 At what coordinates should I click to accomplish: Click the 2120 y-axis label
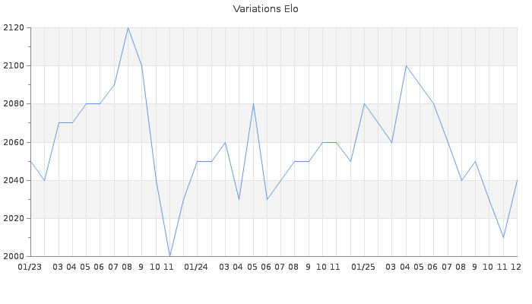13,28
